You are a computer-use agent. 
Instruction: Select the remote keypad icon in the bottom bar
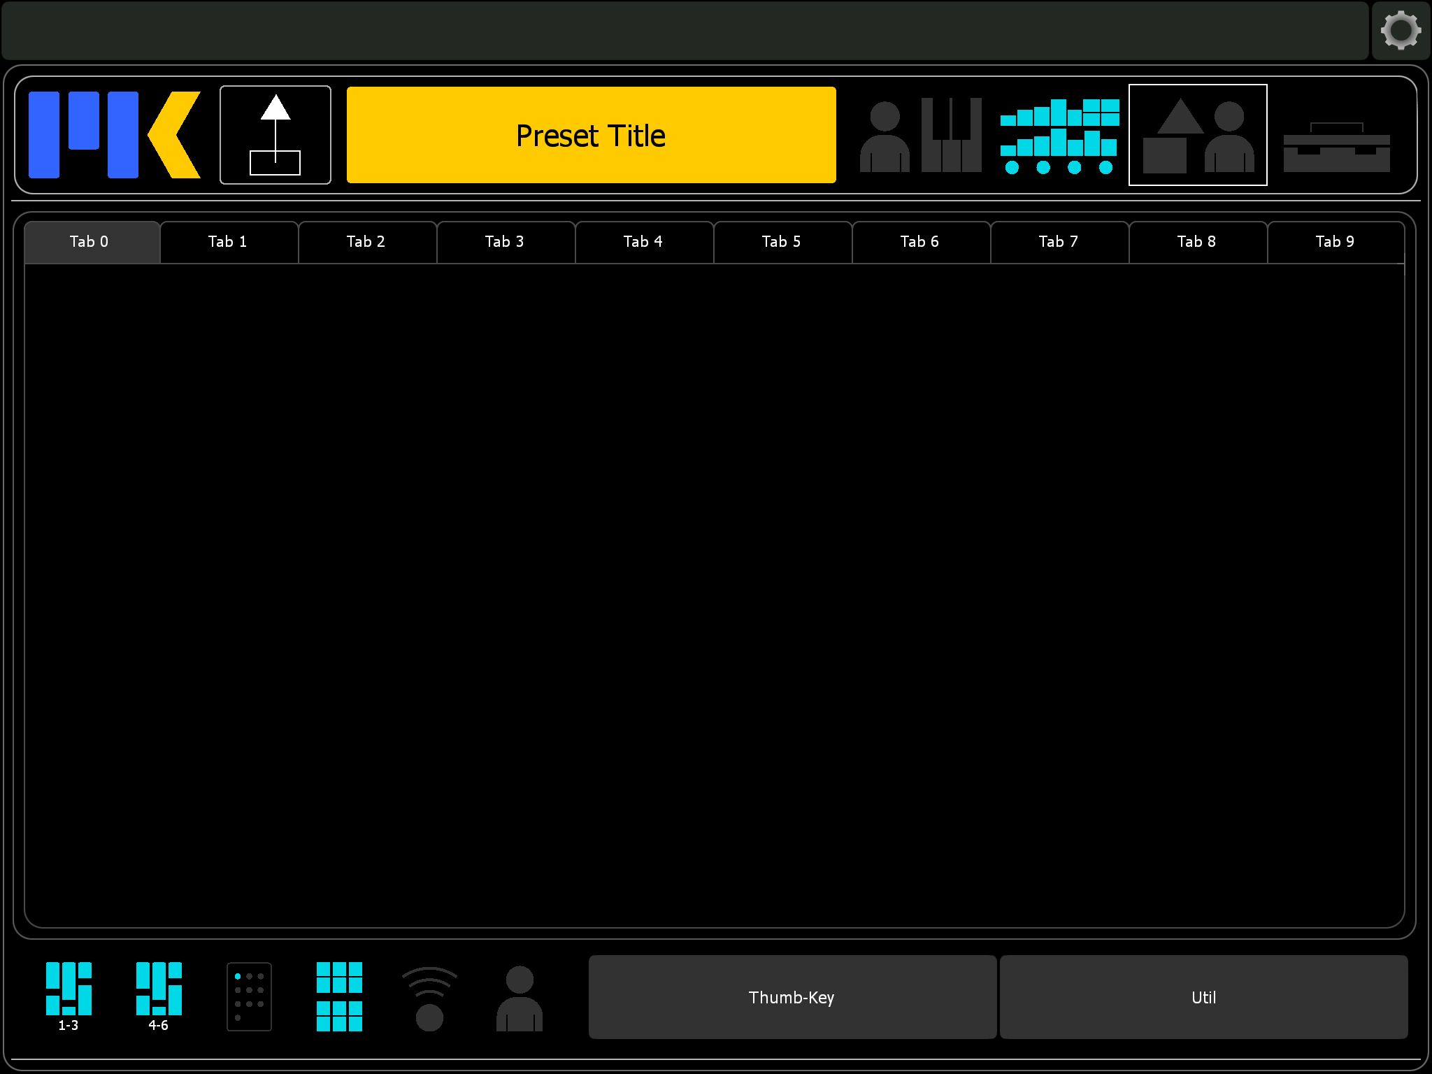coord(249,996)
